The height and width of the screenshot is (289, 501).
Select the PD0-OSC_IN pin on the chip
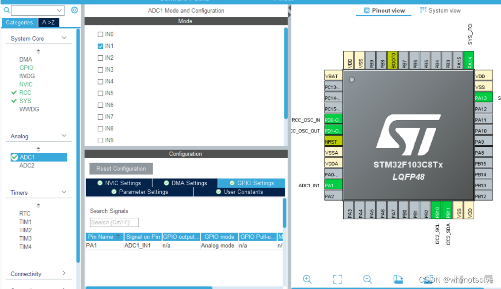[333, 120]
